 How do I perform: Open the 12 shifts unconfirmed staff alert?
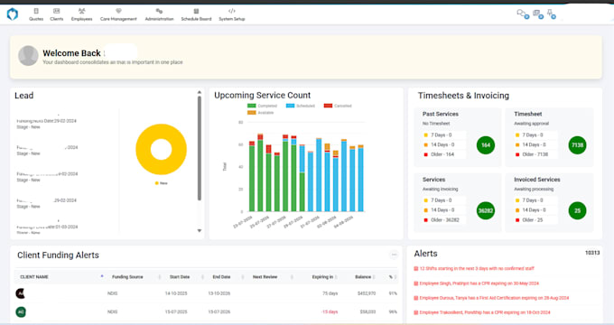pos(474,269)
